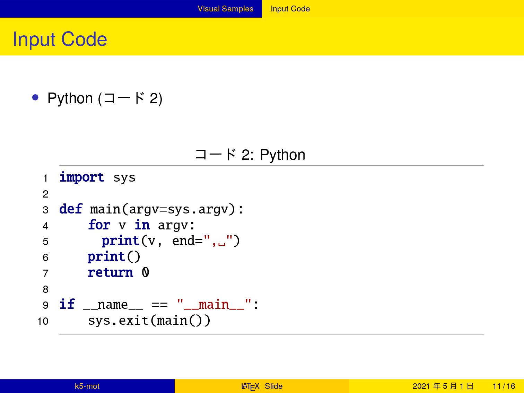Click the コード 2: Python caption
The image size is (524, 393).
point(250,155)
